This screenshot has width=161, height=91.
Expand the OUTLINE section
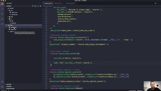coord(9,84)
